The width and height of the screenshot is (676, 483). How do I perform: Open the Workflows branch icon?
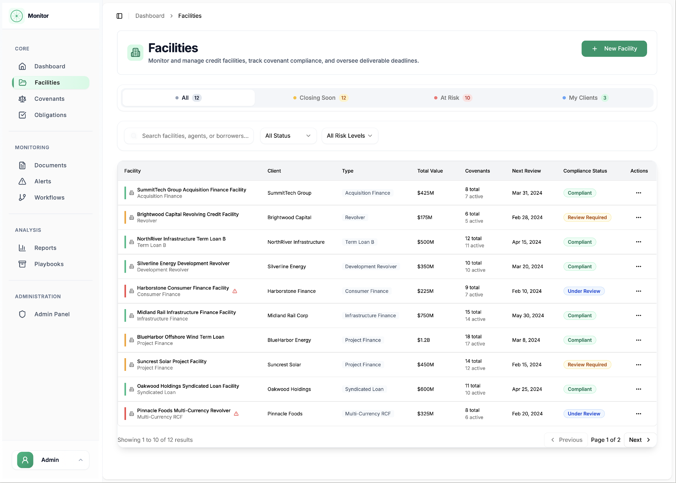click(x=22, y=197)
